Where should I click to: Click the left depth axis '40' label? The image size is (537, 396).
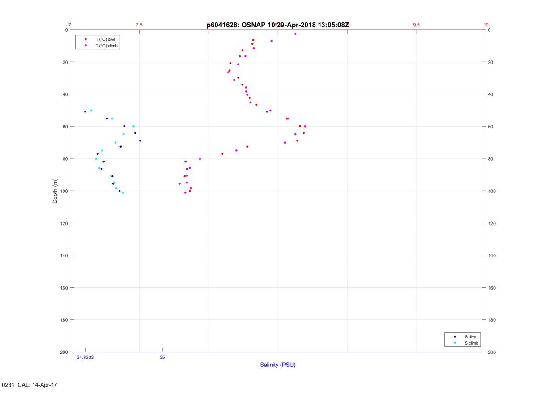click(x=65, y=94)
